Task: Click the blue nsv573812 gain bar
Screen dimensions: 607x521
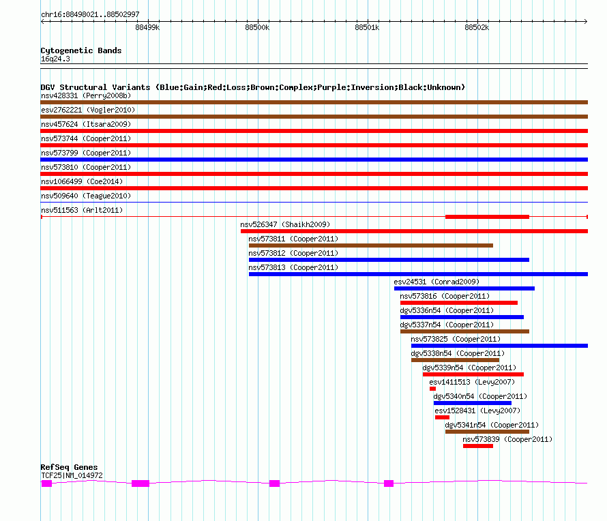Action: pos(389,260)
